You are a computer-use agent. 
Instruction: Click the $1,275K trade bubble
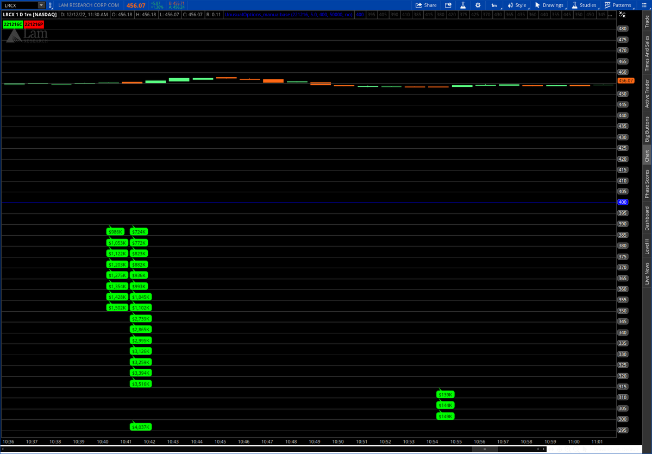pos(117,275)
